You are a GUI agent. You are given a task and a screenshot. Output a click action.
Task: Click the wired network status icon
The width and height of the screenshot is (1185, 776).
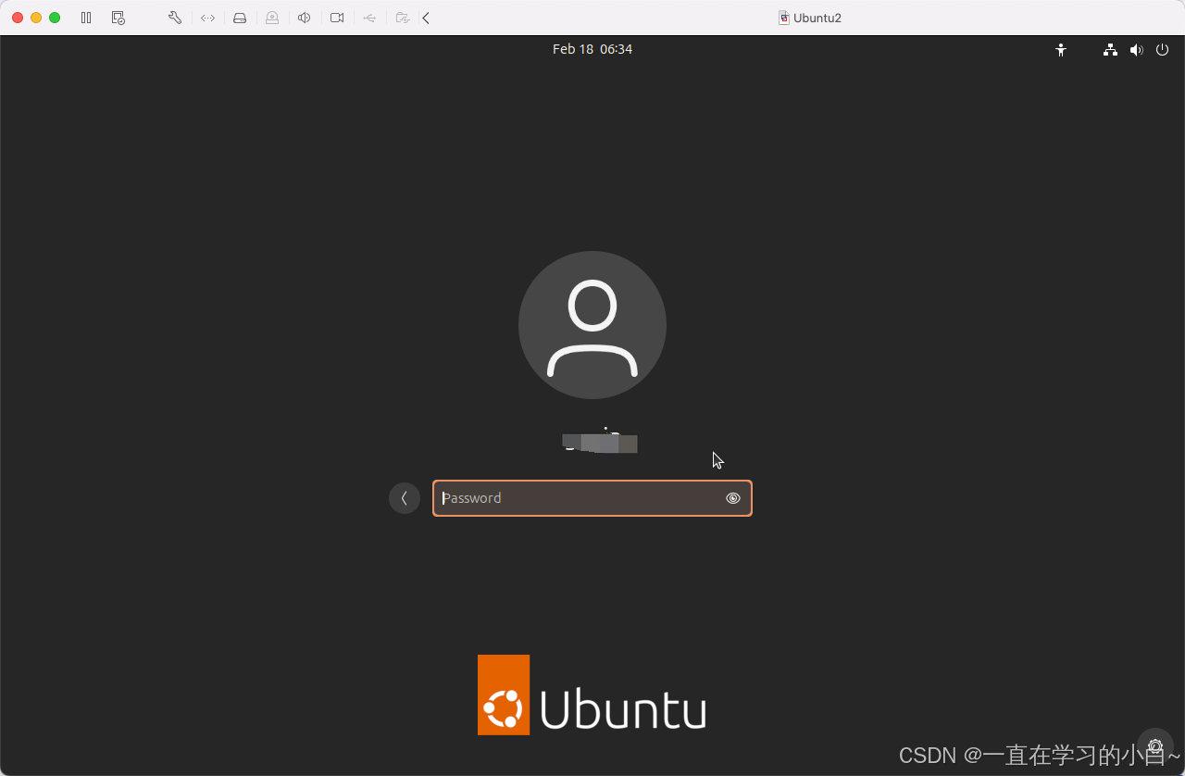coord(1110,50)
